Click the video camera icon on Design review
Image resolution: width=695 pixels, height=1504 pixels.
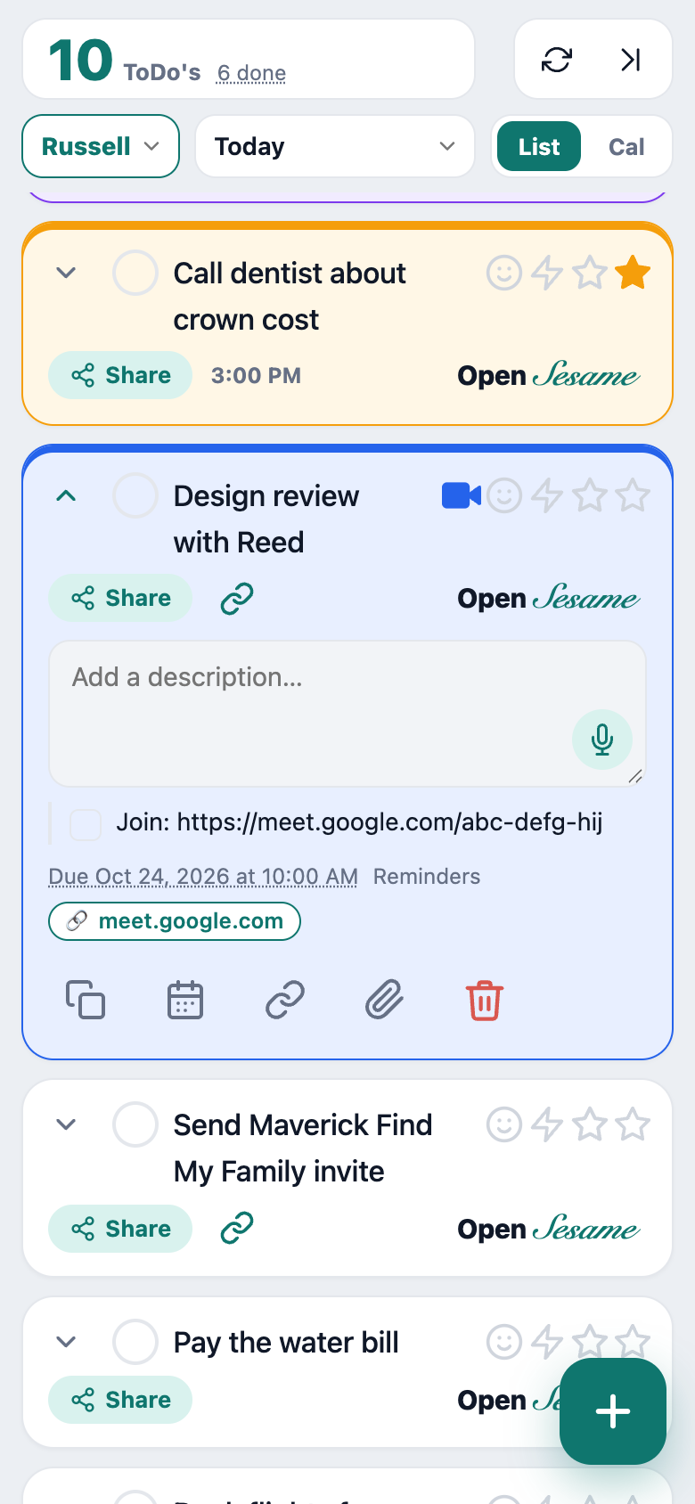coord(462,495)
